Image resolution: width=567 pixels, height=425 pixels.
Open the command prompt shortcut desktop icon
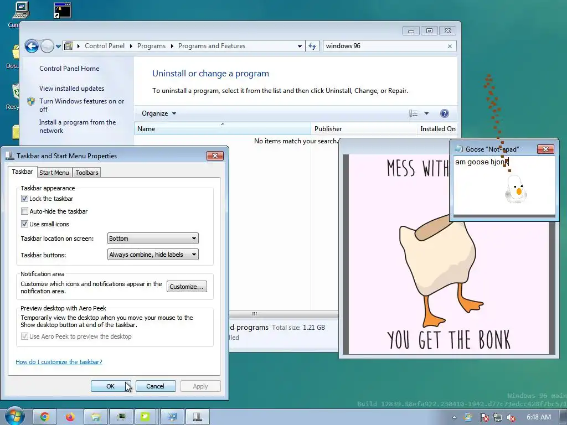pyautogui.click(x=62, y=11)
